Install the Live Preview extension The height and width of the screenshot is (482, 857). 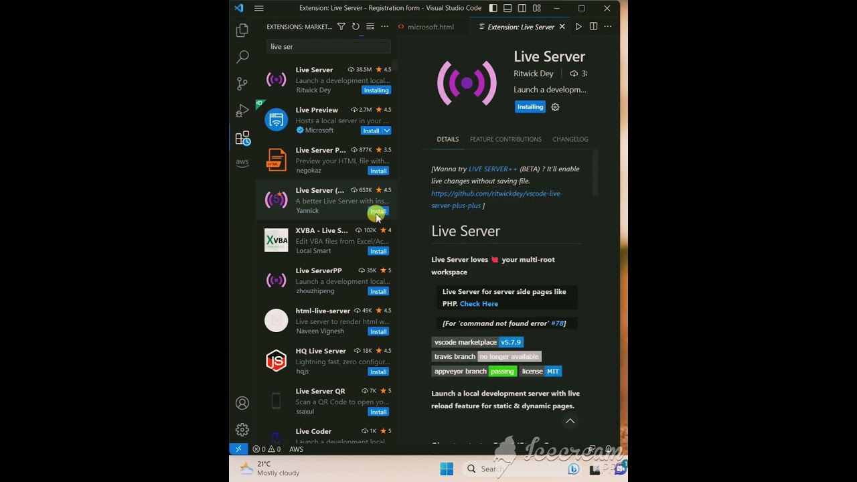pos(371,131)
